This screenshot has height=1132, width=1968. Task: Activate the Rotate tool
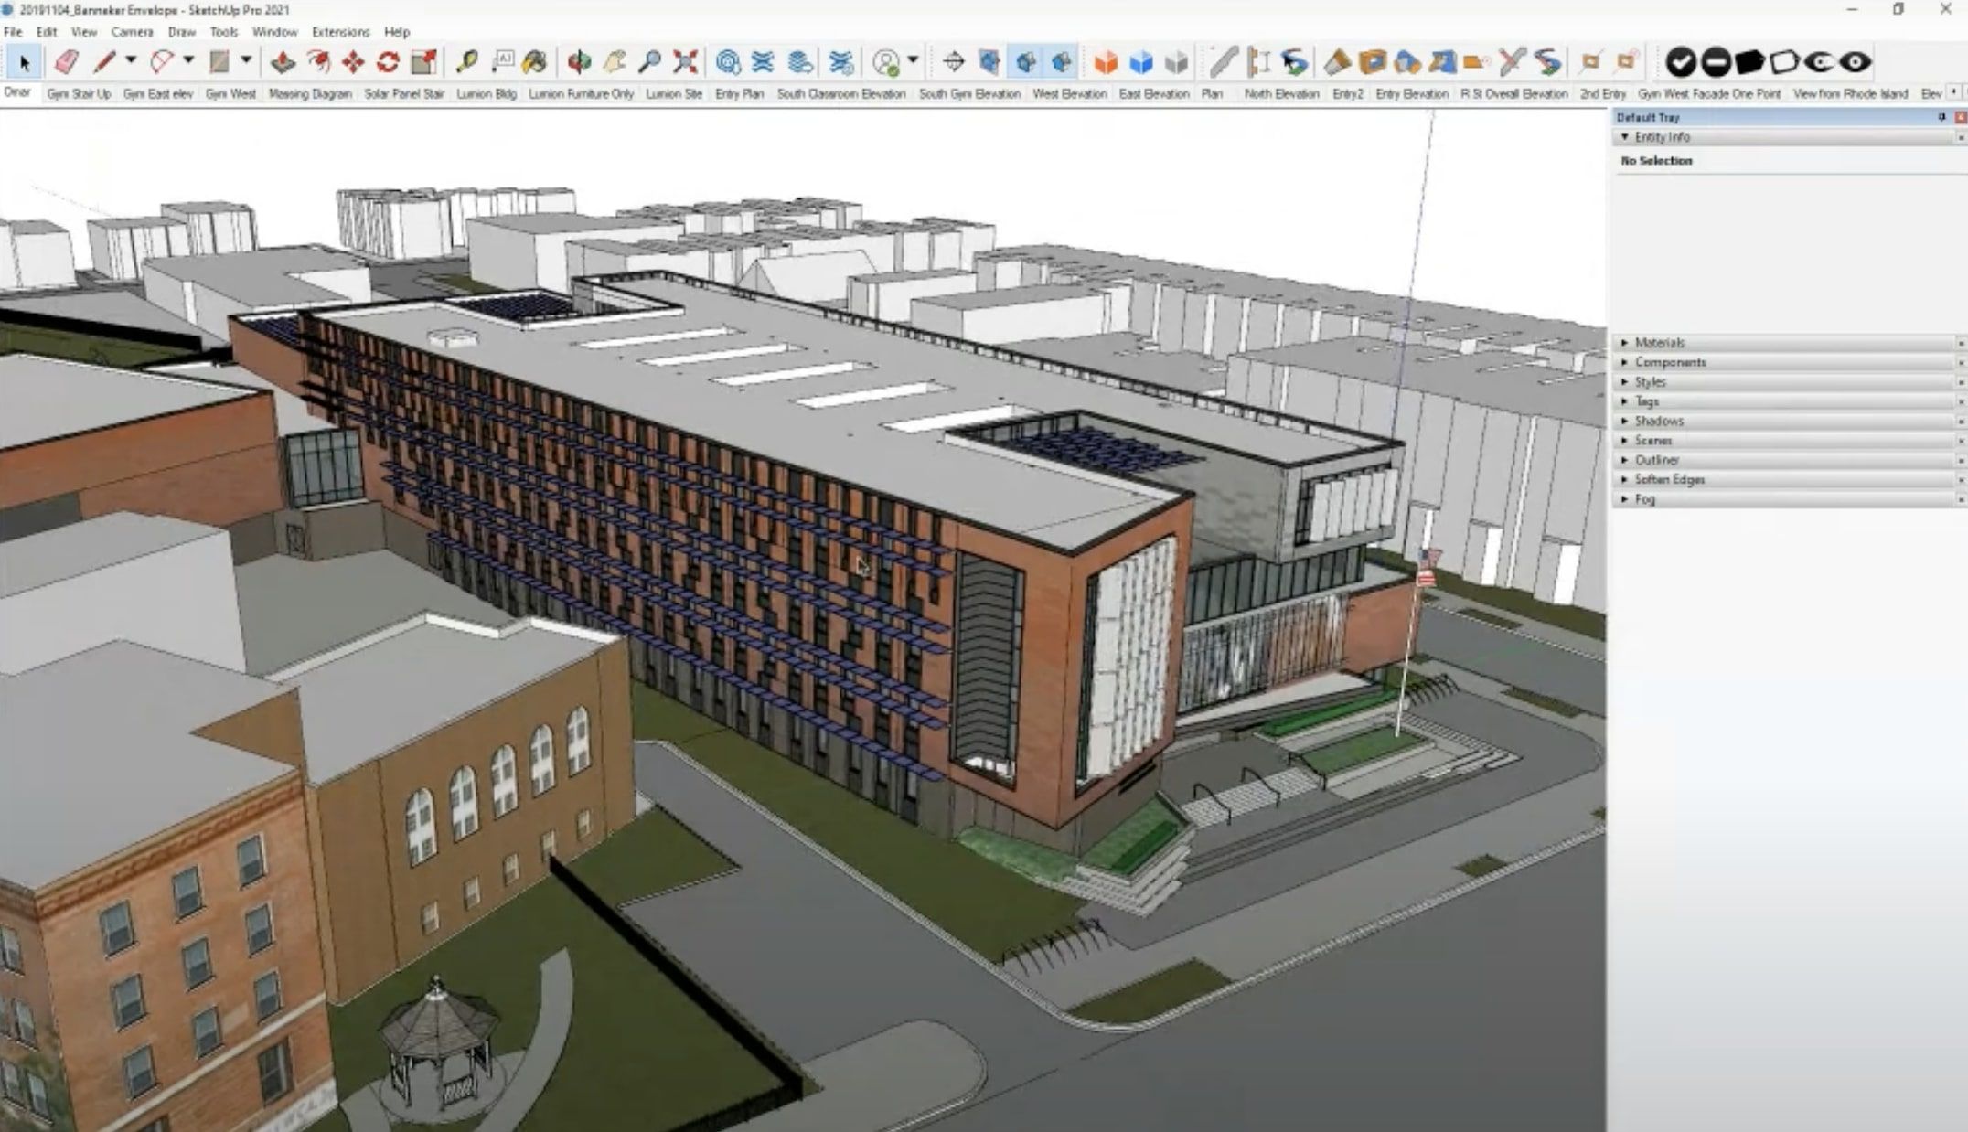coord(388,62)
